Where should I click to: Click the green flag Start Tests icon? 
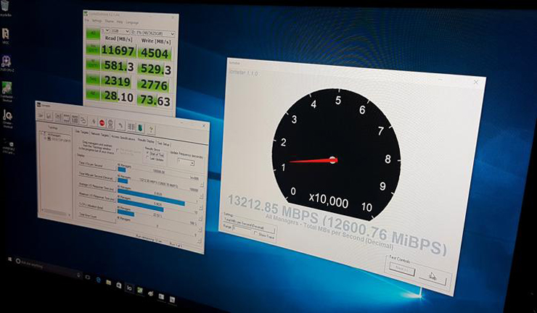pos(93,121)
